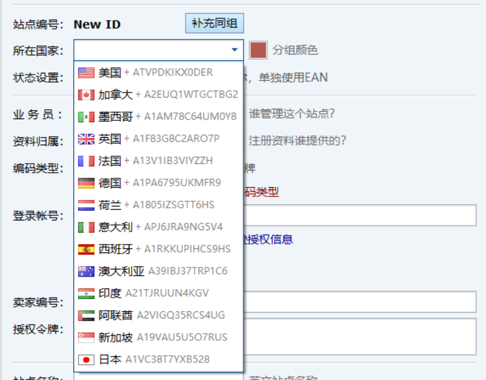Pick 印度 A21TJRUUN4KGV from dropdown
The image size is (486, 380).
point(154,293)
